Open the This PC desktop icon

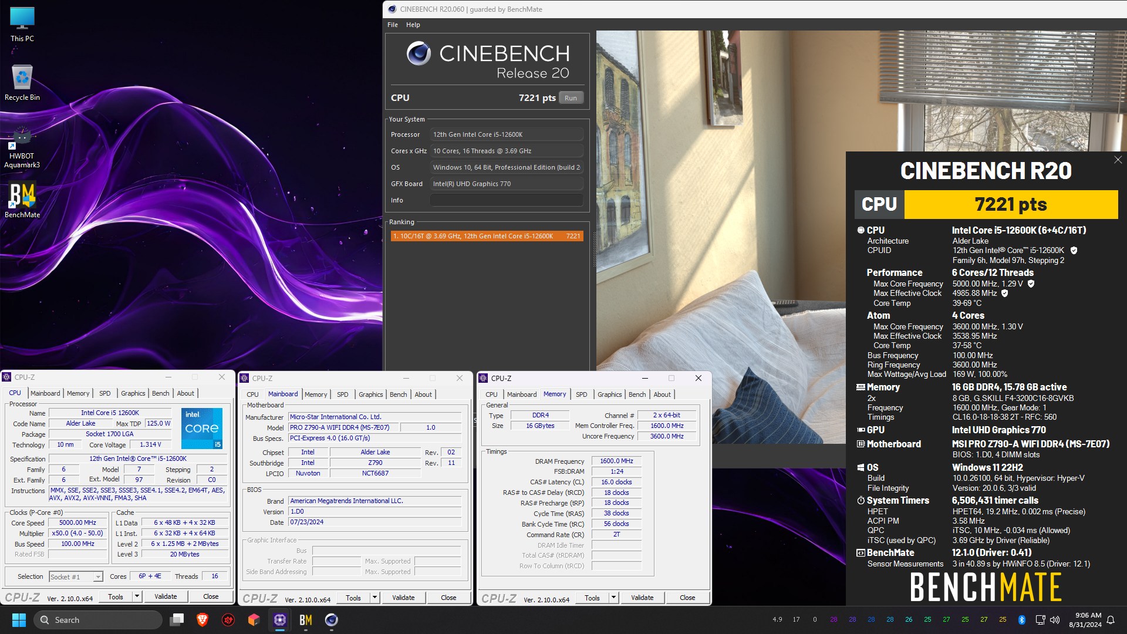coord(22,25)
